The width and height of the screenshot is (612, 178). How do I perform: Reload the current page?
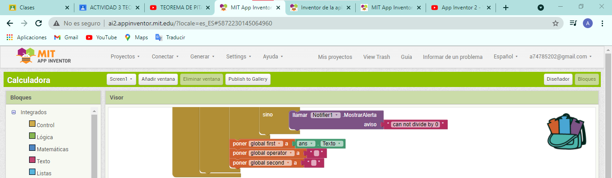39,23
